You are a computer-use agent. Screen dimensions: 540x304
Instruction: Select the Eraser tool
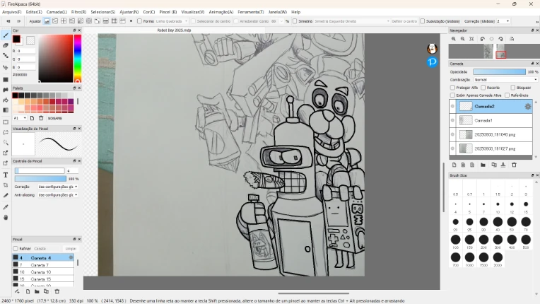click(6, 45)
